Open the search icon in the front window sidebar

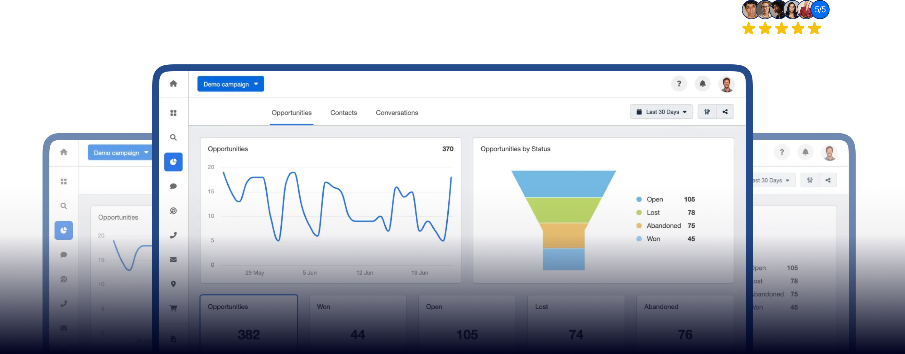[x=173, y=137]
